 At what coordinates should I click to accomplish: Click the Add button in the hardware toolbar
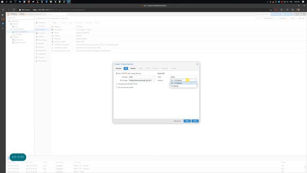(55, 23)
